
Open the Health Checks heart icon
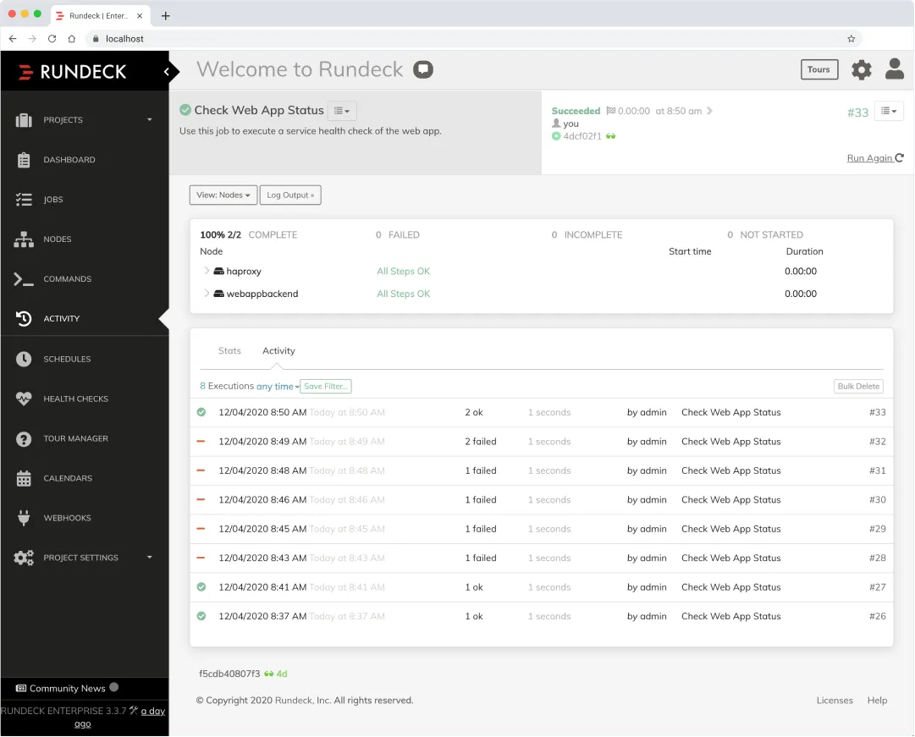click(24, 399)
